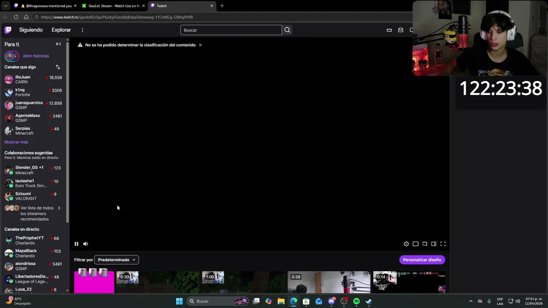
Task: Sort followed channels with the arrows icon
Action: click(x=58, y=67)
